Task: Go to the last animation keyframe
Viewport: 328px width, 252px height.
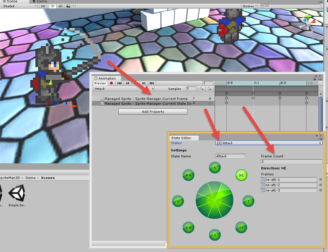Action: click(152, 83)
